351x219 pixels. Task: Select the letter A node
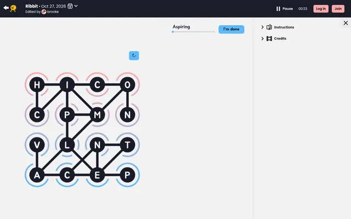pyautogui.click(x=37, y=175)
